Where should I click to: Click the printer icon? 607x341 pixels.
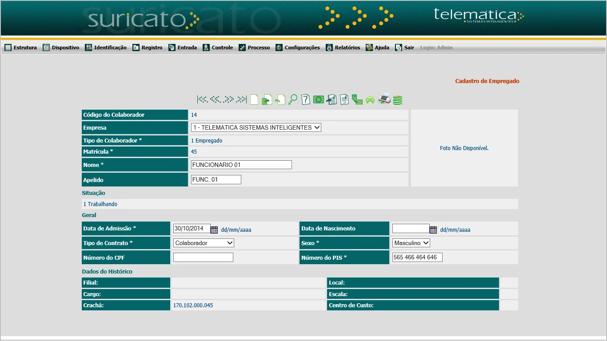coord(384,99)
